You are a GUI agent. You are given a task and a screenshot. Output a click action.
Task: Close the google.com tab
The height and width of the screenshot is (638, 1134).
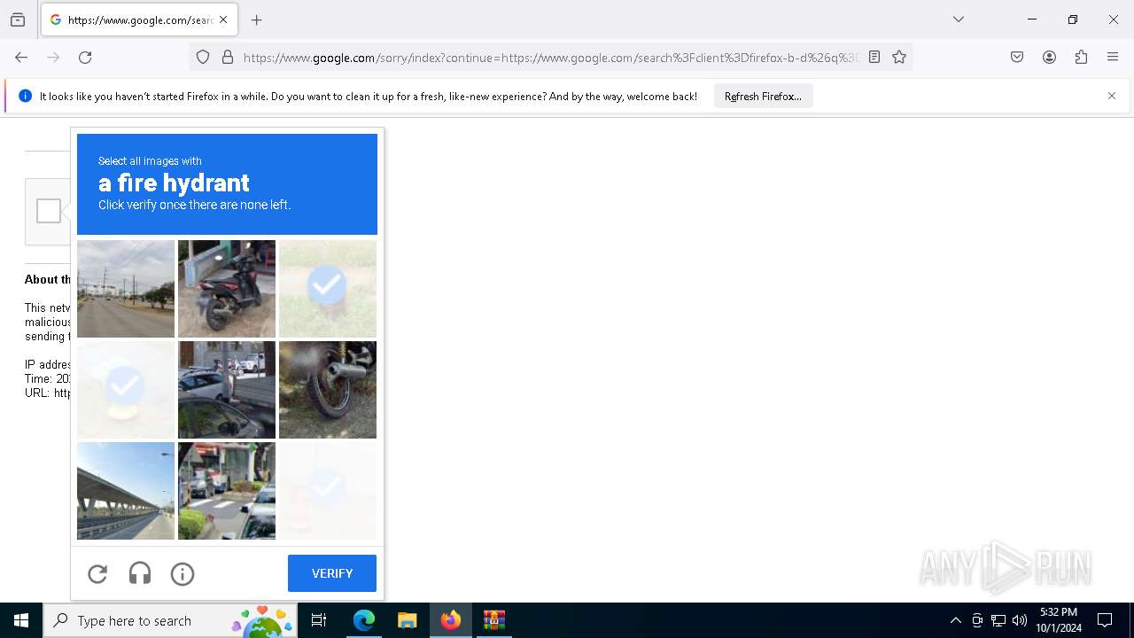tap(223, 19)
